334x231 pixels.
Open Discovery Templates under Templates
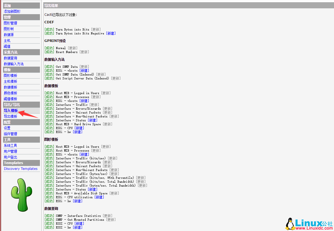(21, 169)
